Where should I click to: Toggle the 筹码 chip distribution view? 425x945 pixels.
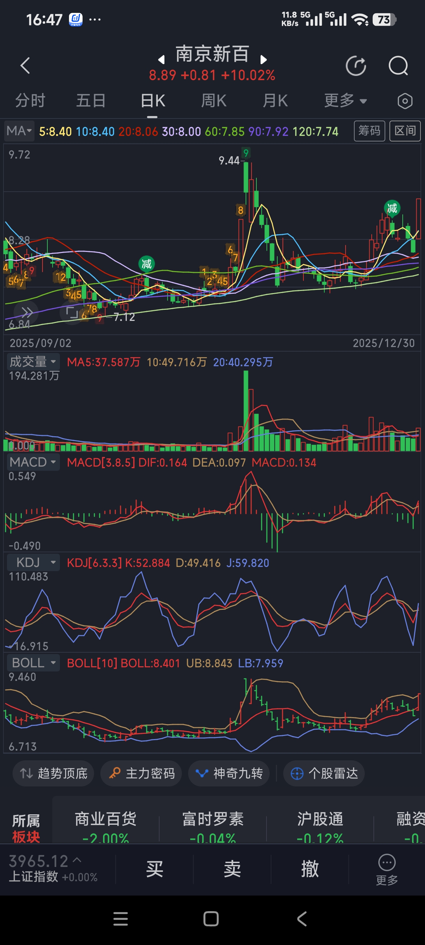pyautogui.click(x=369, y=131)
